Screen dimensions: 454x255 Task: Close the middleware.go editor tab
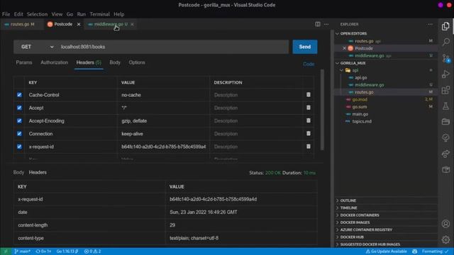click(x=132, y=24)
